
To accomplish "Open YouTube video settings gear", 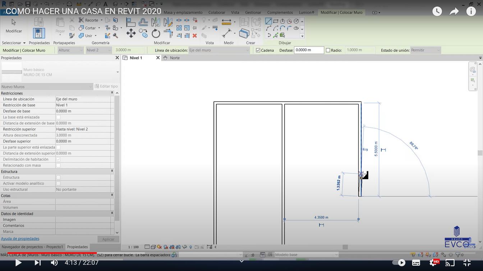I will [434, 263].
